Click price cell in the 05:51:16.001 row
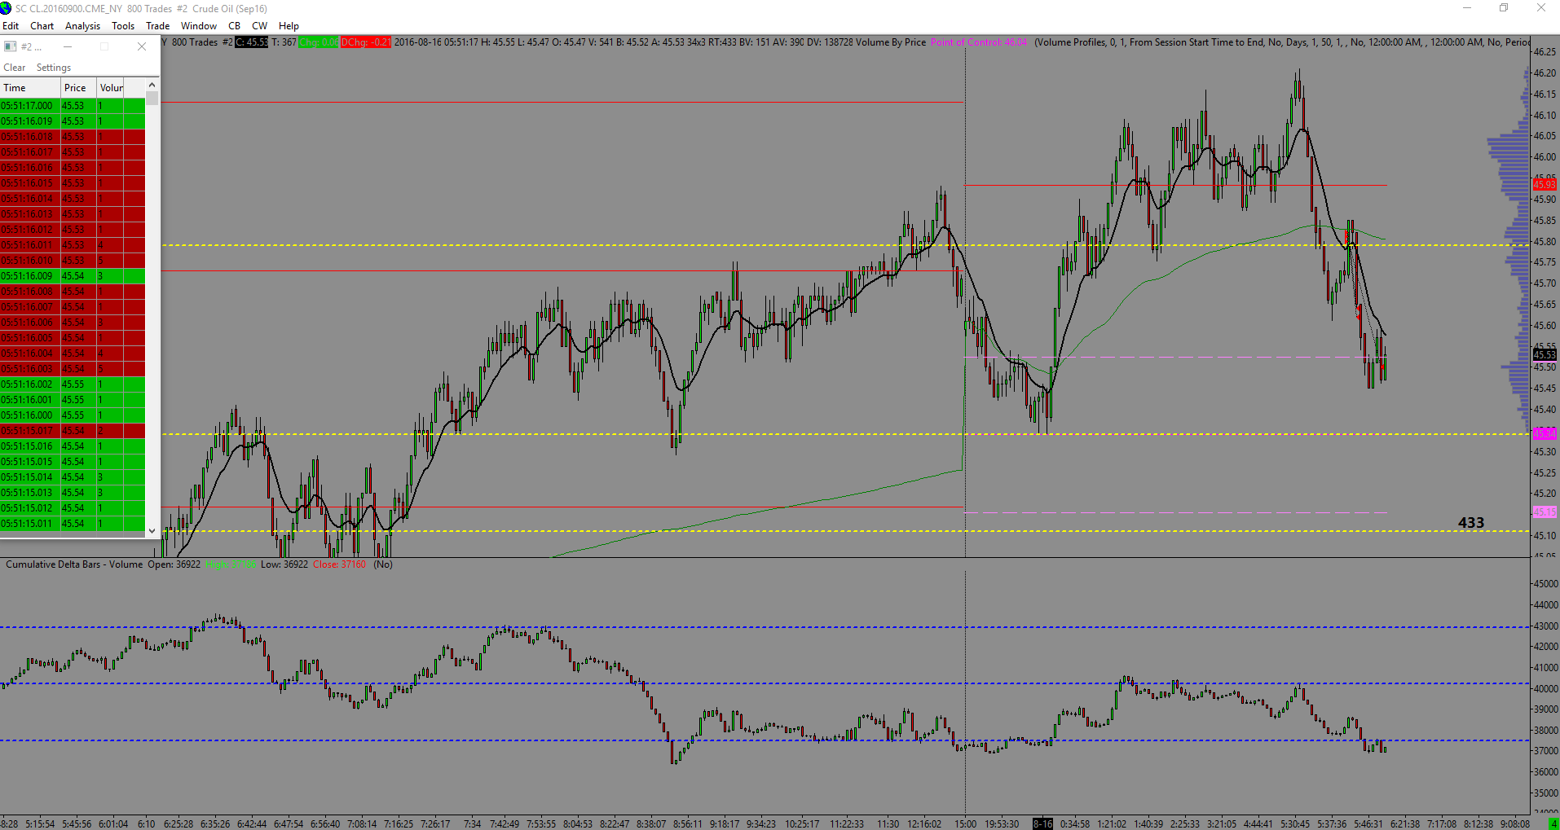The height and width of the screenshot is (830, 1560). pos(79,400)
